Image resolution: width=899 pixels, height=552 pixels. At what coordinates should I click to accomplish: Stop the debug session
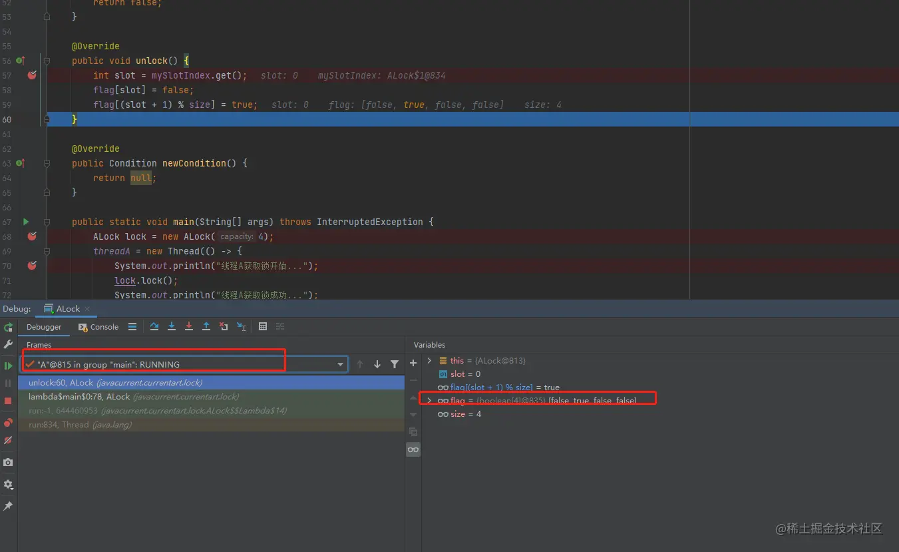point(8,401)
